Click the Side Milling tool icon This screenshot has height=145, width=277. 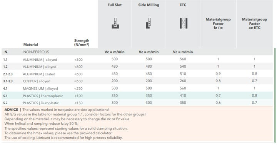149,23
